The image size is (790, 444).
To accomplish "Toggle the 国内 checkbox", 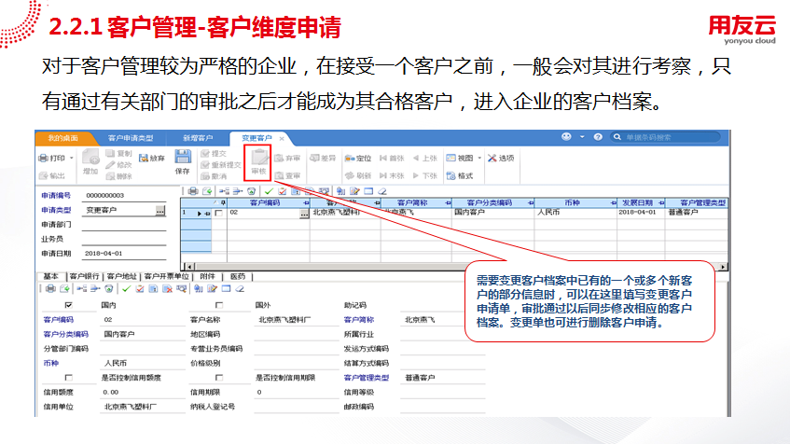I will pos(68,305).
